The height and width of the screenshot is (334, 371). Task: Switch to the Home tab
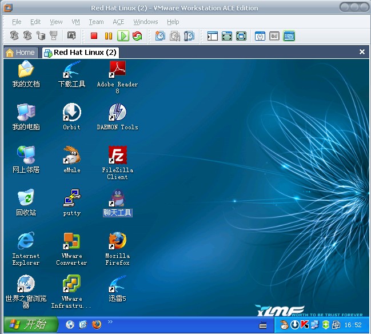tap(21, 52)
